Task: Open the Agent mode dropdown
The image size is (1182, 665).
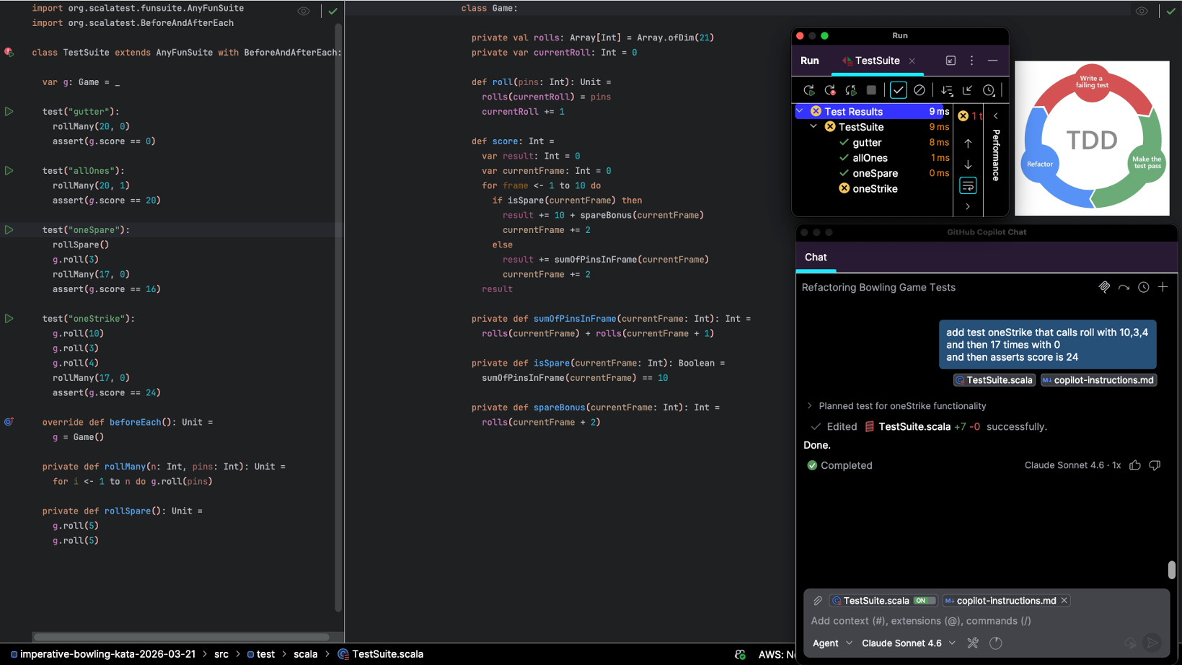Action: point(832,643)
